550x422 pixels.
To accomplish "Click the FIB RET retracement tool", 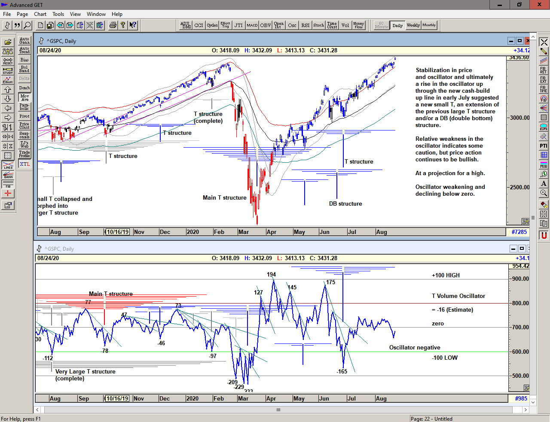I will pyautogui.click(x=544, y=70).
